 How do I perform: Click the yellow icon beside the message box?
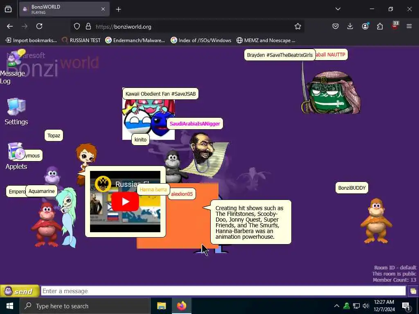pos(413,291)
